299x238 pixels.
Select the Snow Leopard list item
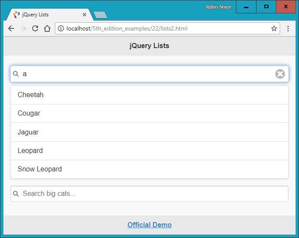click(149, 169)
